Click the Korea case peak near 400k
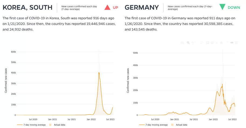 click(x=99, y=72)
